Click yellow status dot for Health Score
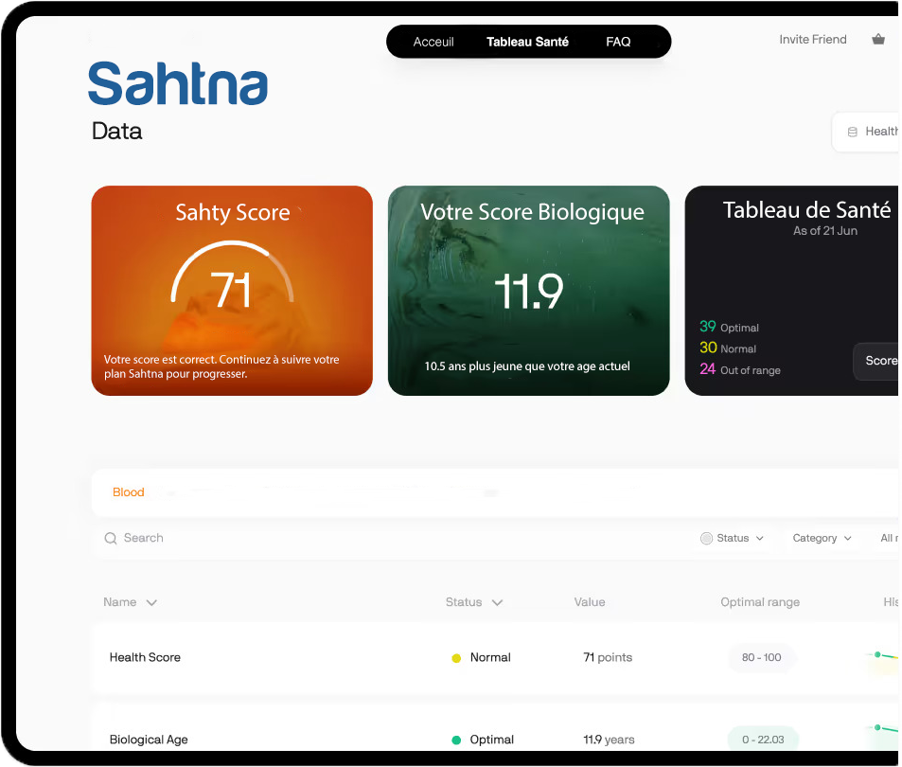Screen dimensions: 902x767 (456, 658)
